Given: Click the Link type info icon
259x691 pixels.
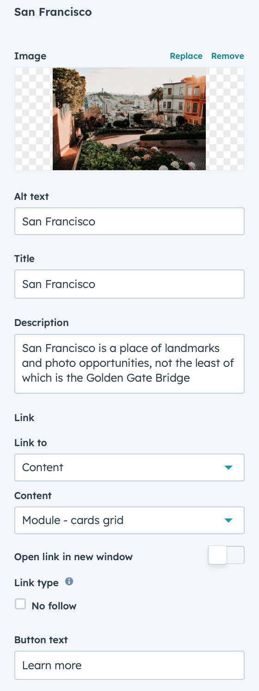Looking at the screenshot, I should [x=69, y=581].
